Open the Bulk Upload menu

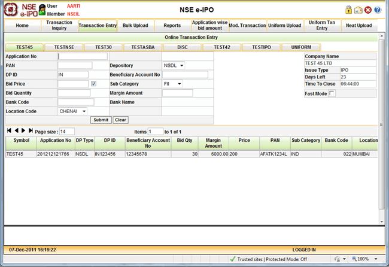pos(135,26)
